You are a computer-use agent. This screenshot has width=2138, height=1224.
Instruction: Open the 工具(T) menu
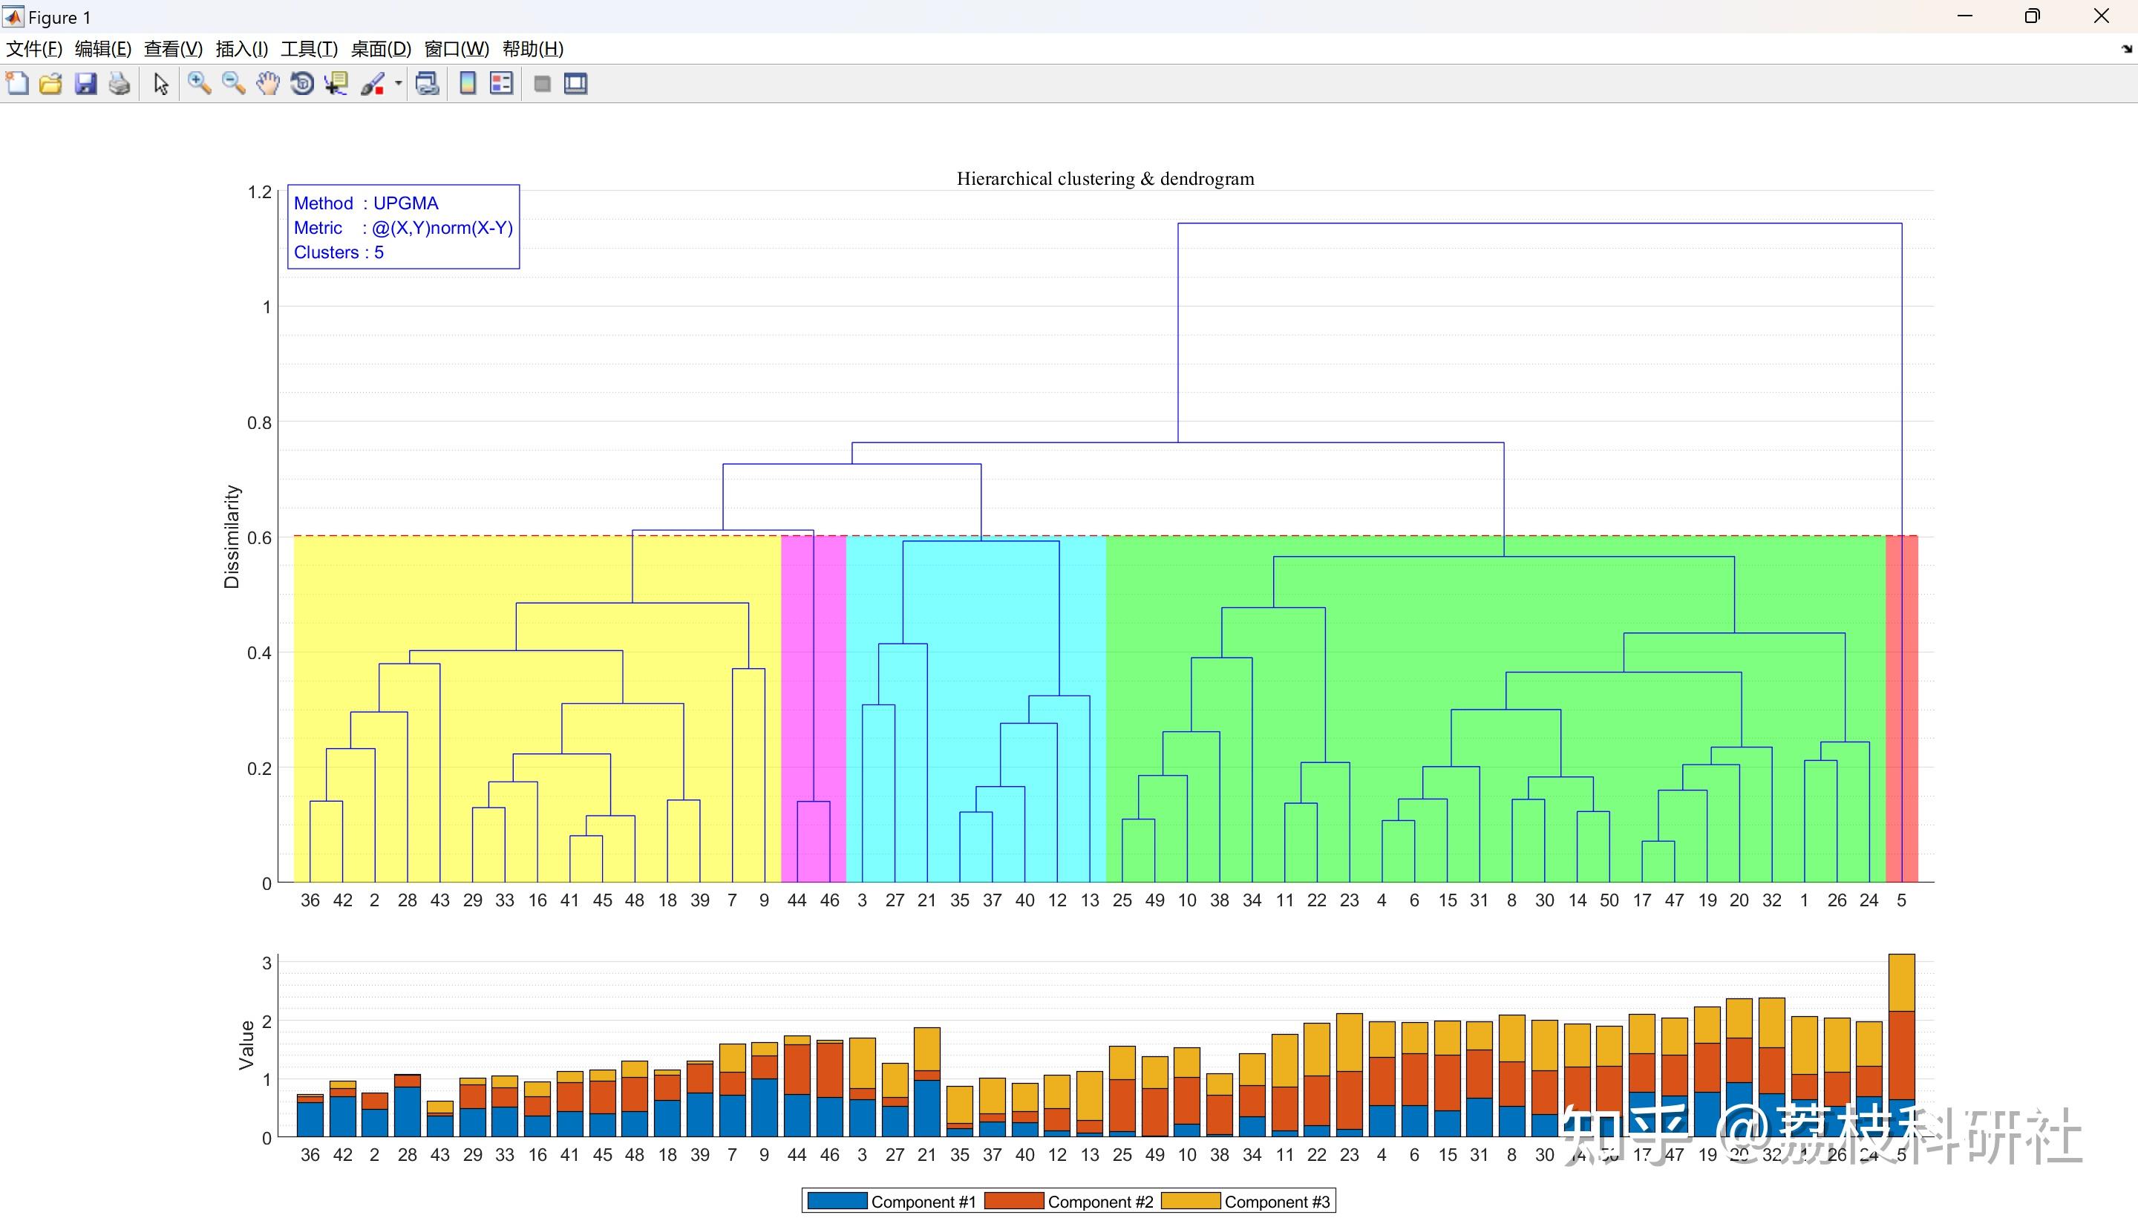309,49
